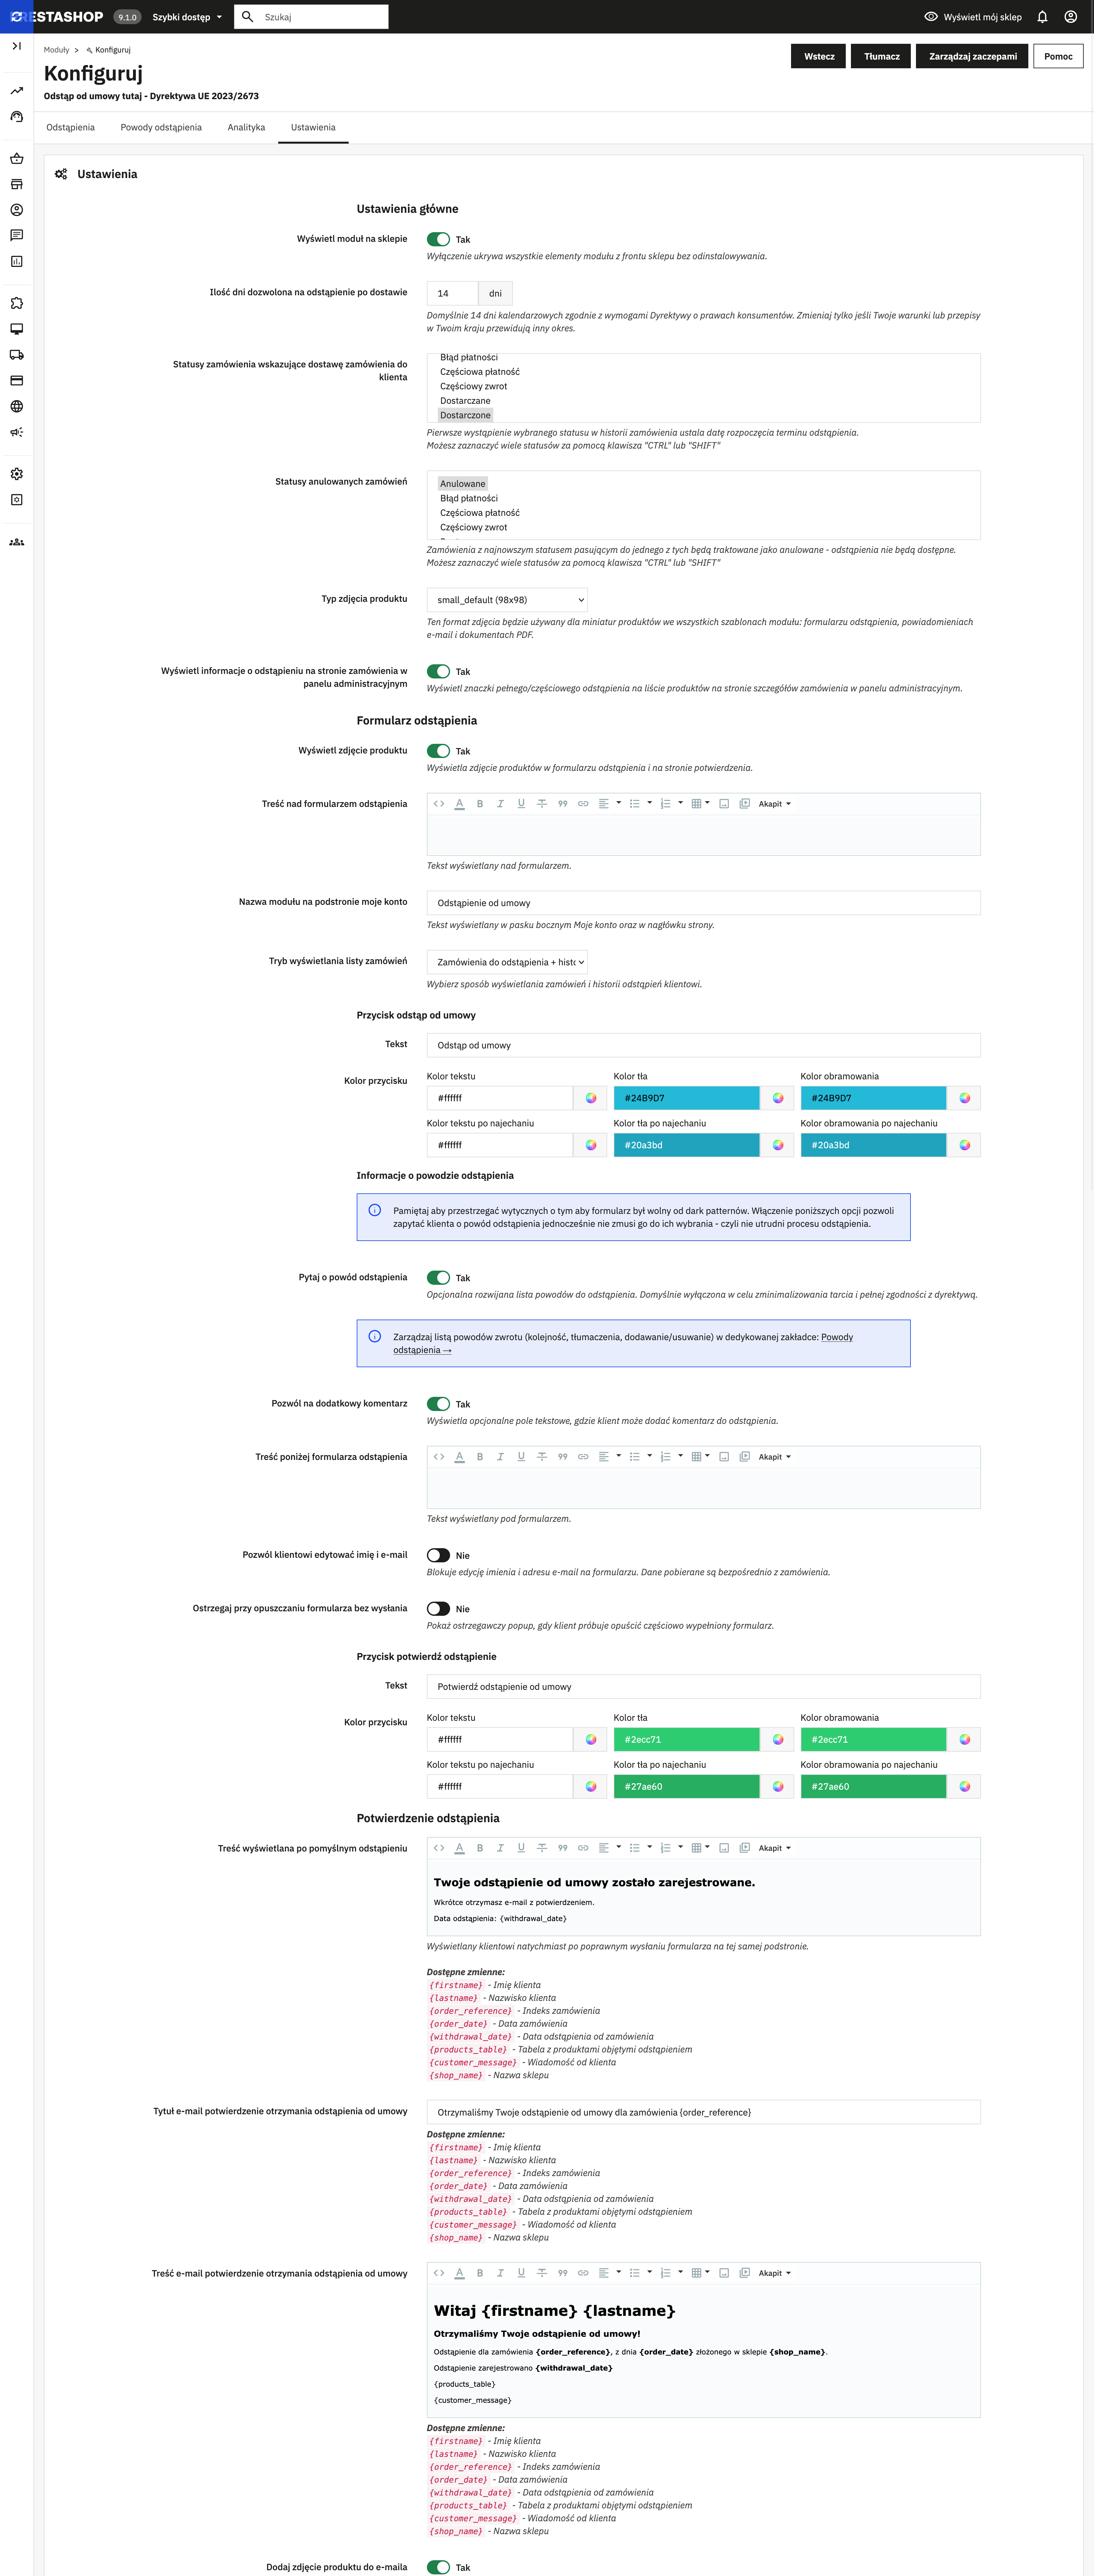Viewport: 1094px width, 2576px height.
Task: Insert link in the above-form content editor
Action: (x=583, y=804)
